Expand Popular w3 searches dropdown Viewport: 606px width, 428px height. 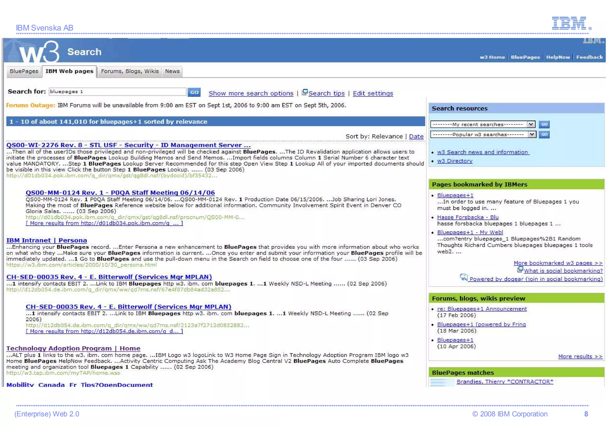[x=532, y=135]
